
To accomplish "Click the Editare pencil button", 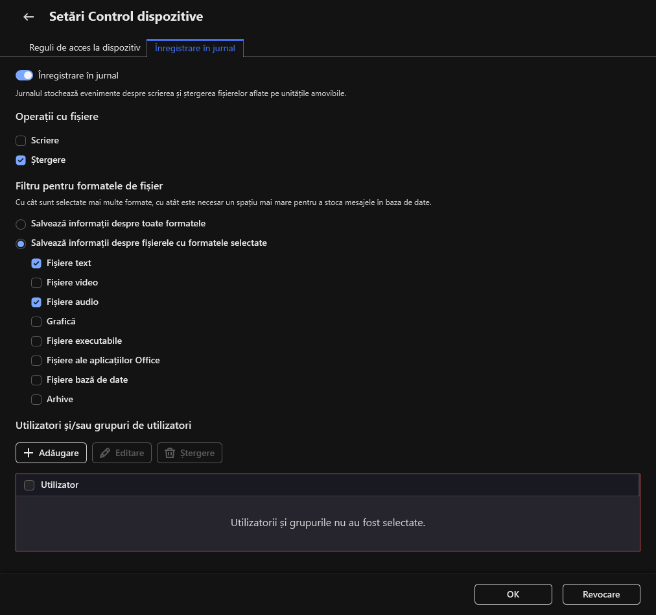I will (122, 453).
